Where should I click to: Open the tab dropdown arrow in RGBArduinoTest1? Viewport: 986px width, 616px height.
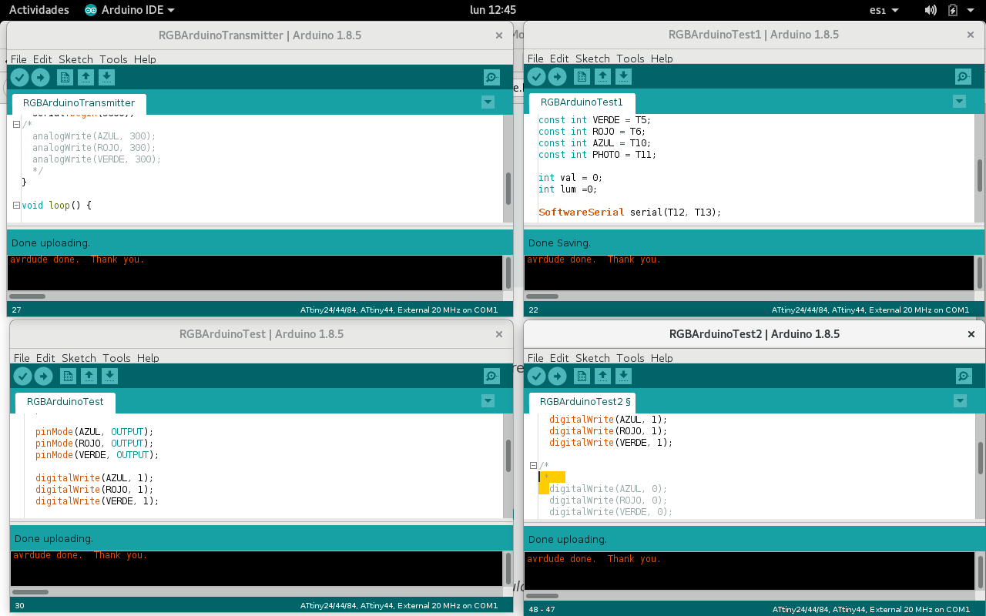pos(959,101)
